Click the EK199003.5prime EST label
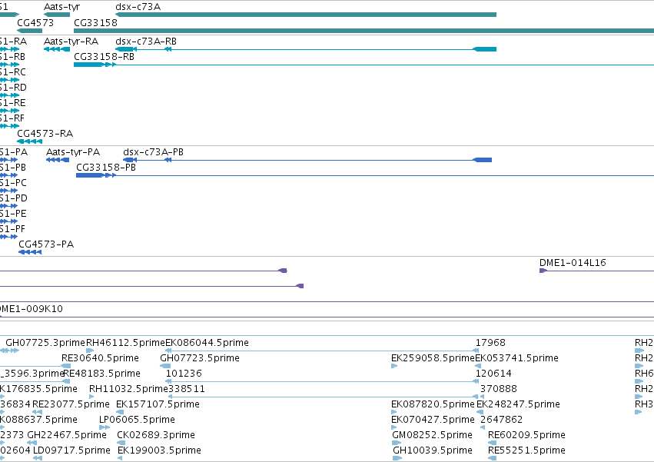 click(159, 450)
